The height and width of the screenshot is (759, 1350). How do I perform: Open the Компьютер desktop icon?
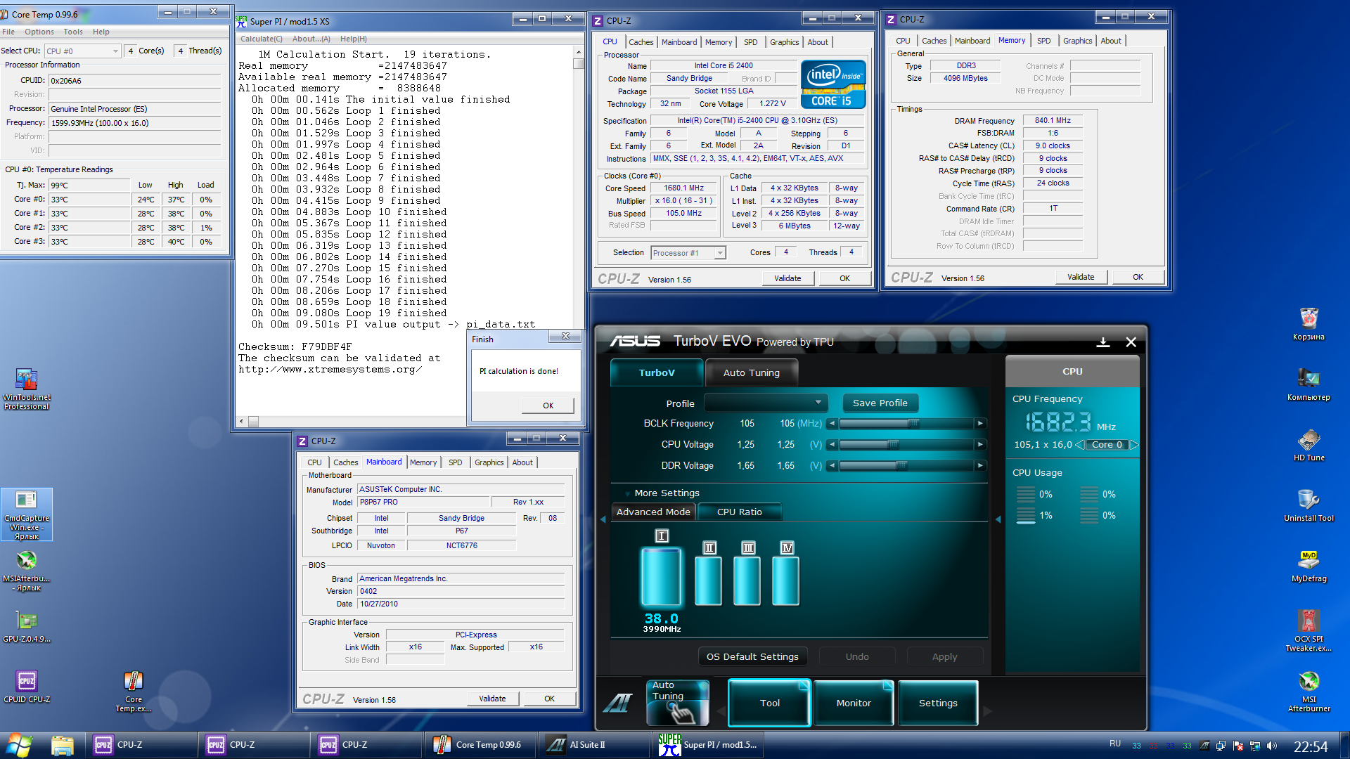[1309, 384]
